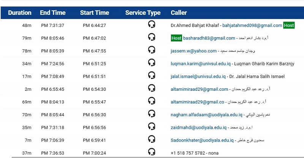Click headset icon in the +1 518 757 5782 row

152,152
